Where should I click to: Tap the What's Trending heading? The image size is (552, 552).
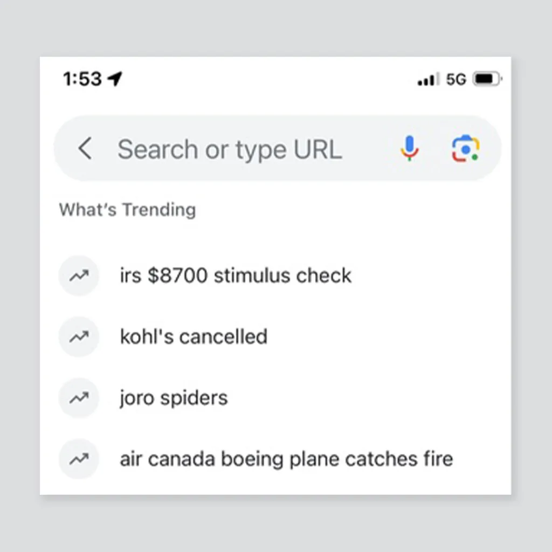coord(127,209)
